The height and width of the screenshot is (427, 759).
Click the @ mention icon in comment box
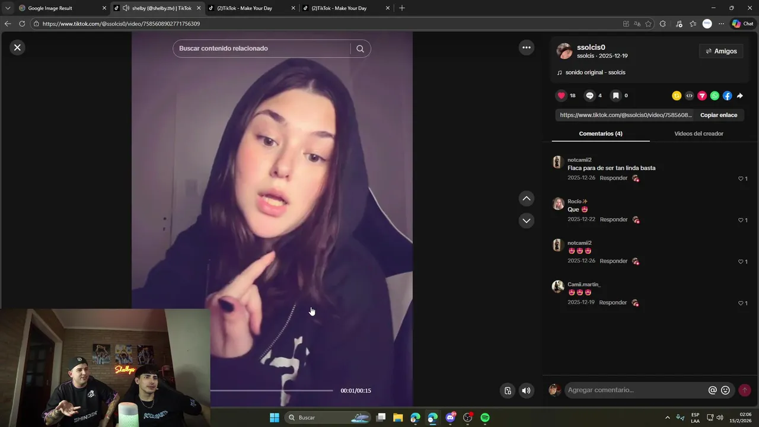[713, 390]
